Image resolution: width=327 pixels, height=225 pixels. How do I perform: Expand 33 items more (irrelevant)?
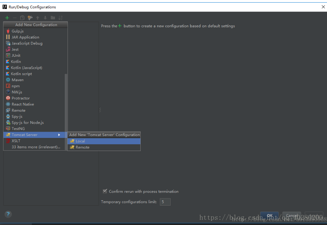click(x=34, y=147)
